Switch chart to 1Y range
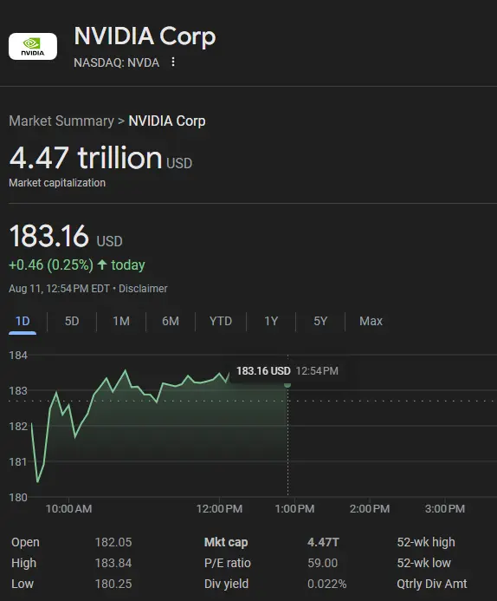Image resolution: width=497 pixels, height=601 pixels. point(271,321)
